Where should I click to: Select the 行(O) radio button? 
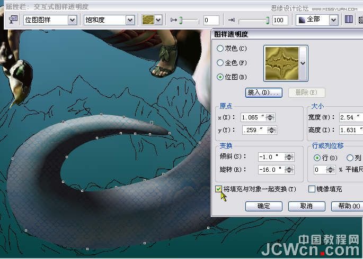317,158
